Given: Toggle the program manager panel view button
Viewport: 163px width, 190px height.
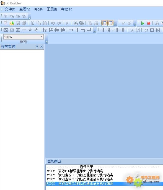Looking at the screenshot, I should [x=104, y=23].
